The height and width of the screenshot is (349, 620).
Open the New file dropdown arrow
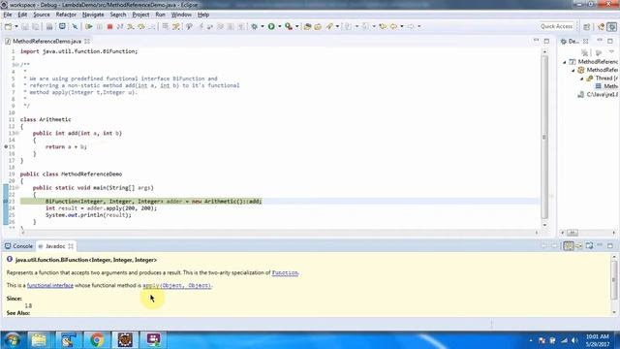click(x=16, y=26)
